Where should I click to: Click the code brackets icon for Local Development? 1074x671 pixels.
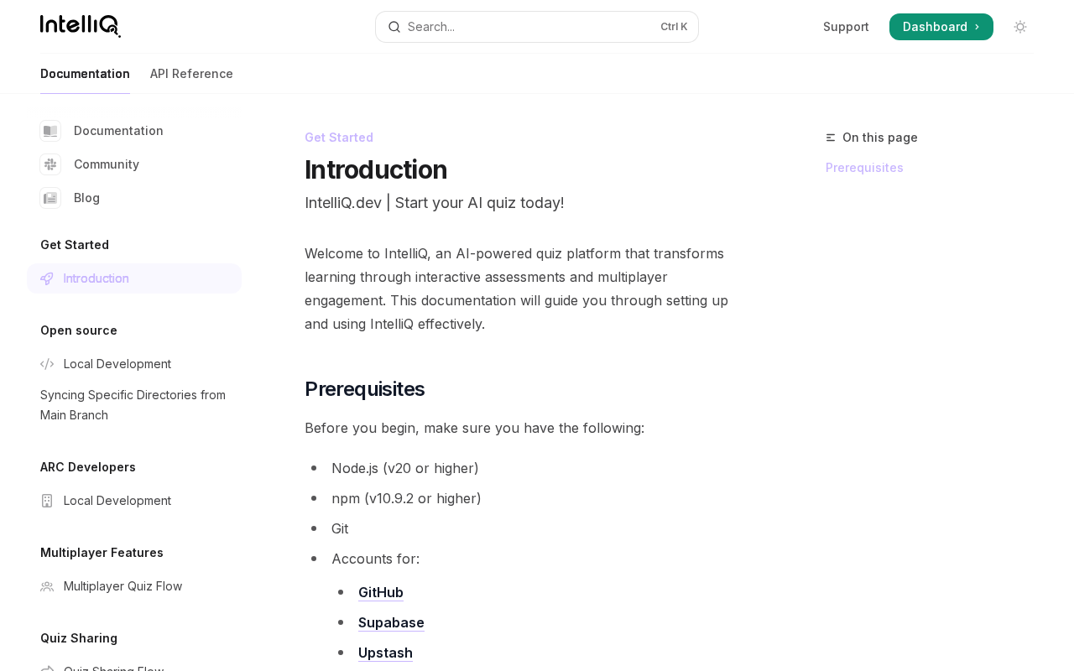(x=47, y=364)
